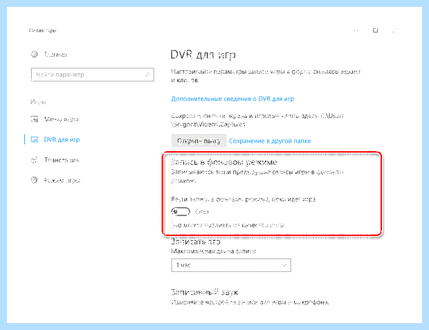
Task: Open the 1 час max length dropdown
Action: pyautogui.click(x=231, y=265)
